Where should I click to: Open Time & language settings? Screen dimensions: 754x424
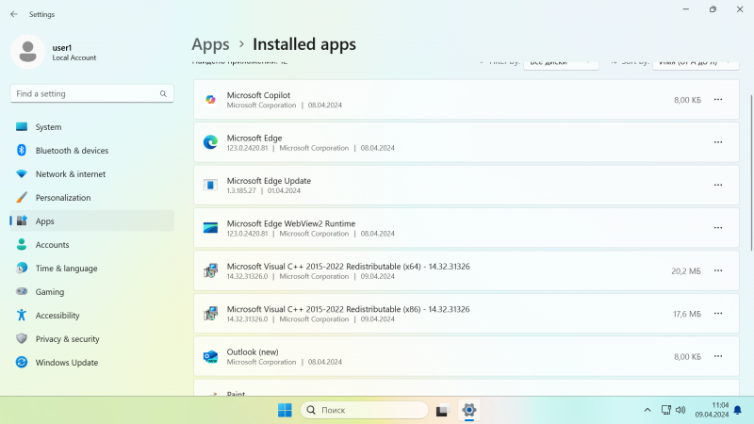click(91, 269)
